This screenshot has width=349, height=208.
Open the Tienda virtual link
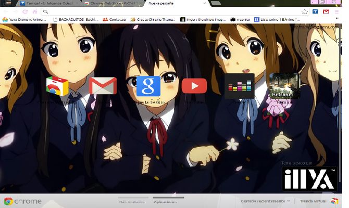click(313, 201)
